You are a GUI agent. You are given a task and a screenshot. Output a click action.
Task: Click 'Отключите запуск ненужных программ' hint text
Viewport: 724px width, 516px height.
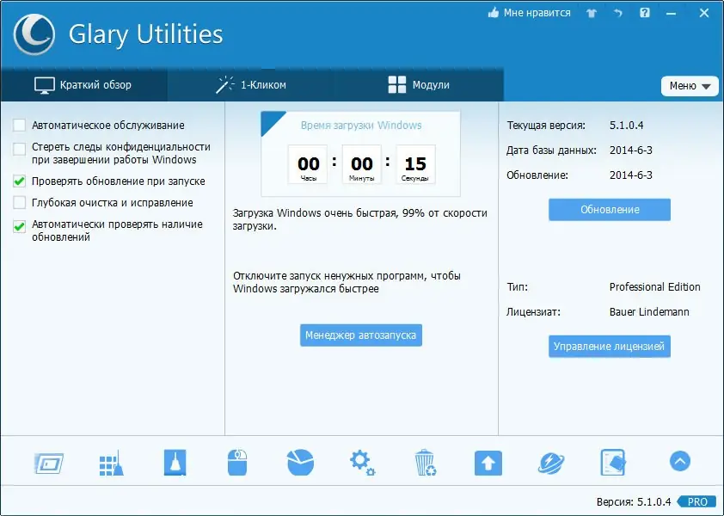[x=347, y=282]
